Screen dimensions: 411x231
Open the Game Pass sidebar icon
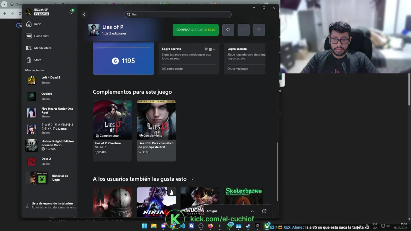point(29,36)
